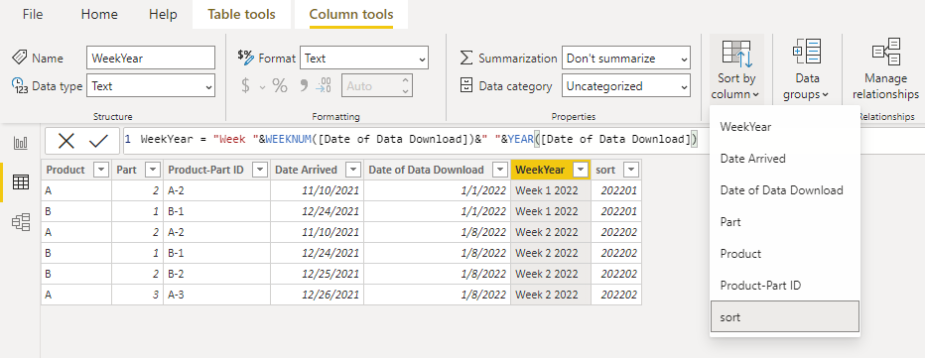Apply percentage format with the percent icon
Screen dimensions: 925x358
tap(280, 86)
